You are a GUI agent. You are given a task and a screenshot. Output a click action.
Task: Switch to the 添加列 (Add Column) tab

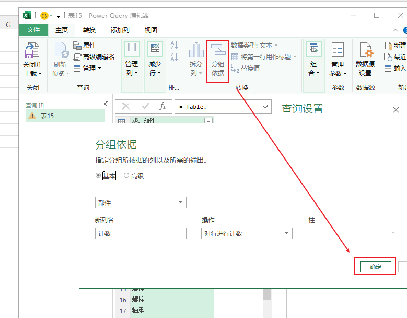tap(120, 30)
